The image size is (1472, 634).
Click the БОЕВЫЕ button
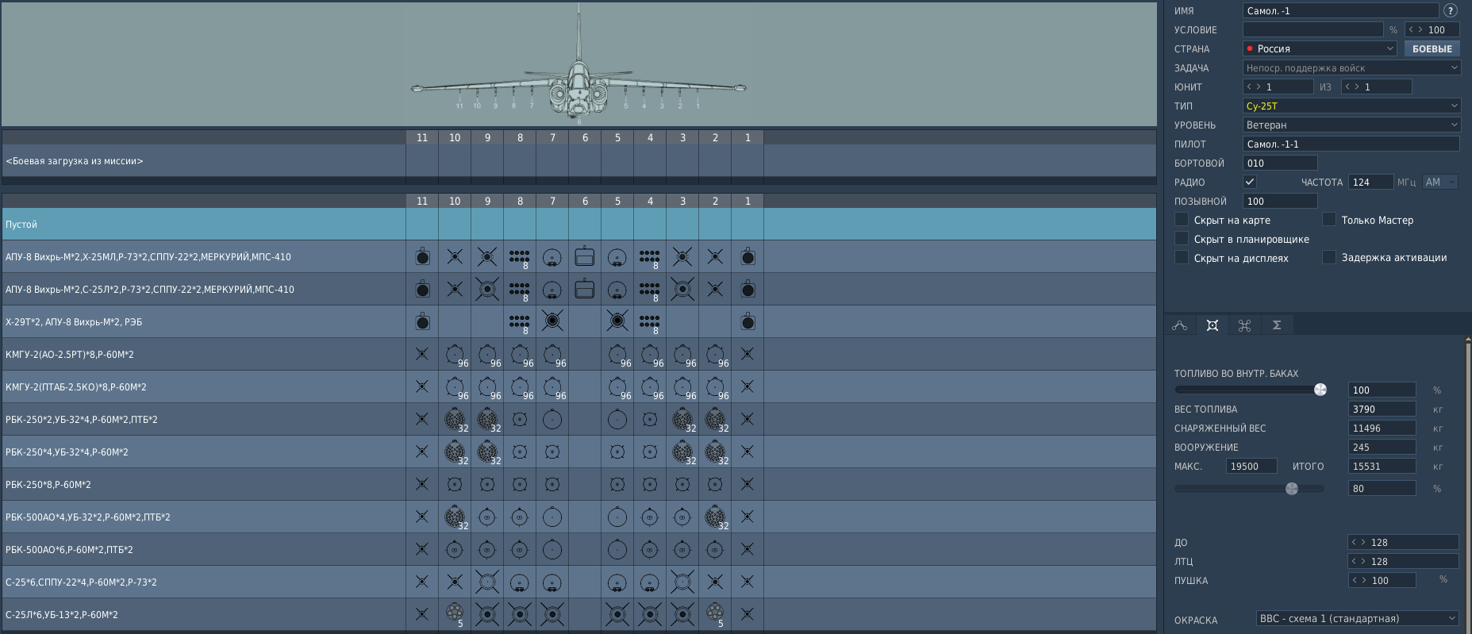pos(1432,48)
